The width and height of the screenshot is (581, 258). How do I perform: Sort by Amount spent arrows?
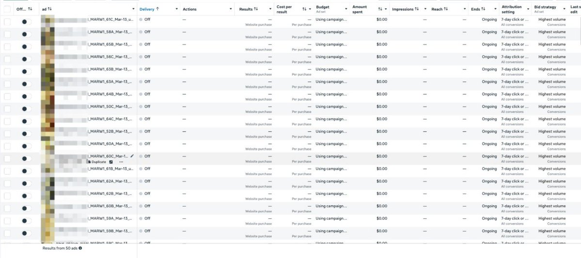pyautogui.click(x=380, y=9)
